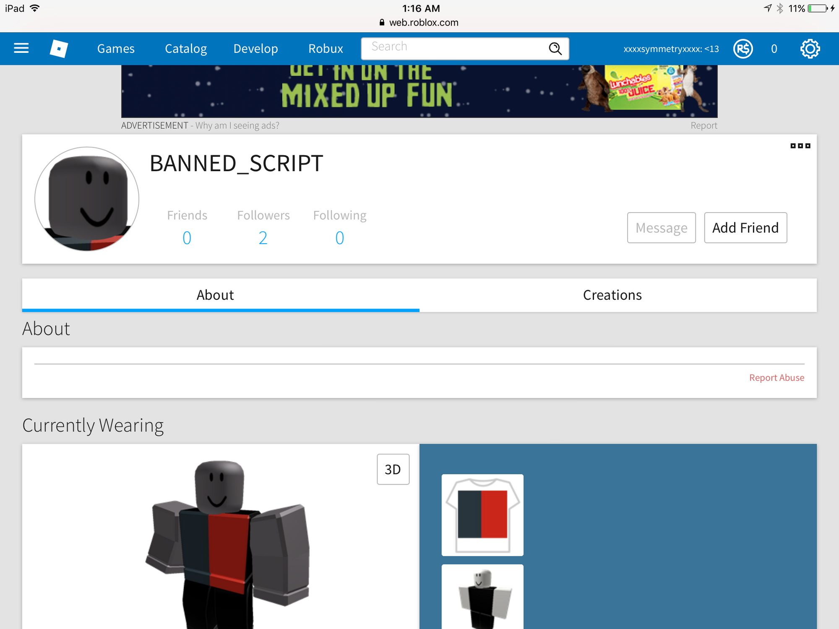This screenshot has height=629, width=839.
Task: Toggle the 3D avatar view button
Action: (392, 470)
